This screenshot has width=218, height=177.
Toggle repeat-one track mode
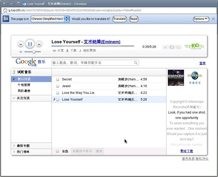tap(178, 47)
